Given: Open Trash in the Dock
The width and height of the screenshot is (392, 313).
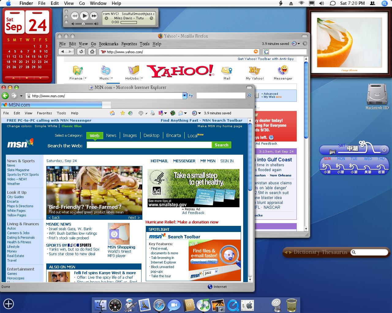Looking at the screenshot, I should pyautogui.click(x=292, y=305).
